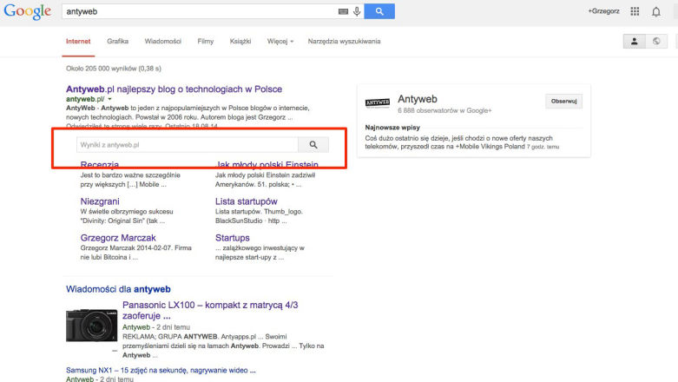The width and height of the screenshot is (678, 382).
Task: Open Panasonic LX100 news article link
Action: click(210, 310)
